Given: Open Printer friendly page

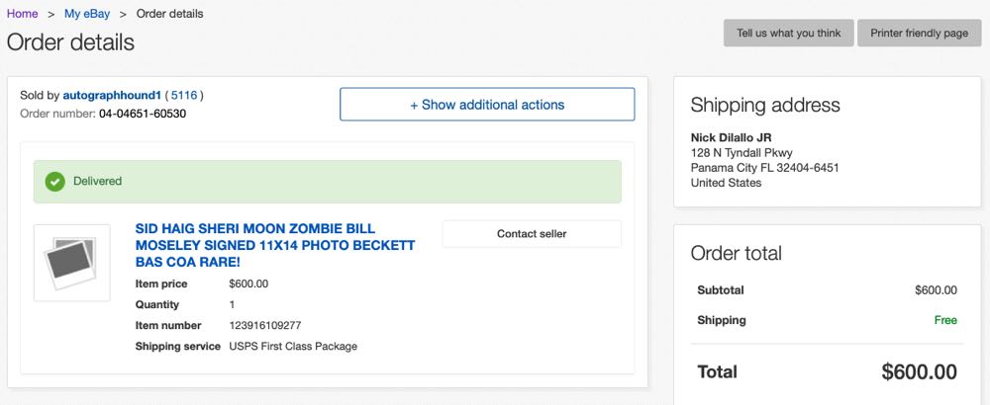Looking at the screenshot, I should (919, 33).
